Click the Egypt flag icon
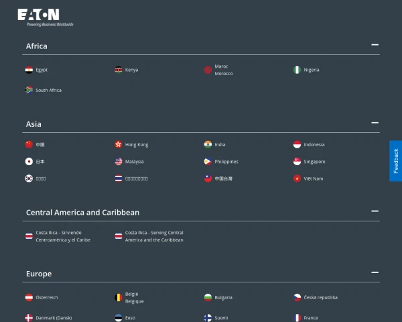Viewport: 402px width, 322px height. tap(29, 70)
